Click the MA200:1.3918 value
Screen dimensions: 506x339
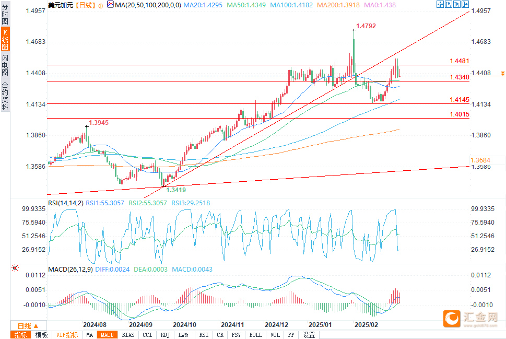coord(338,5)
